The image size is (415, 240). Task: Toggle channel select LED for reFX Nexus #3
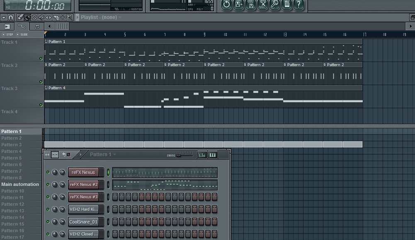click(x=108, y=197)
